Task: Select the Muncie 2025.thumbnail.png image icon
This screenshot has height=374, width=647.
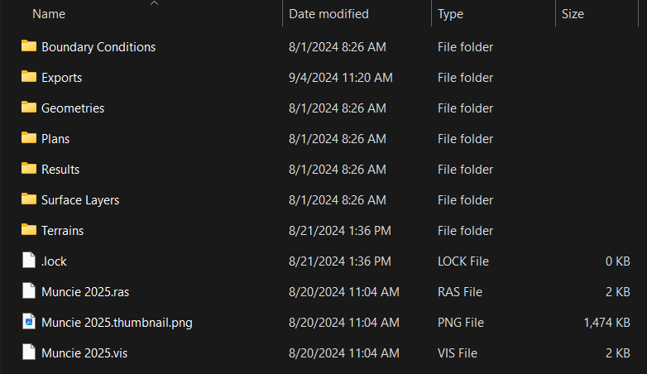Action: (29, 322)
